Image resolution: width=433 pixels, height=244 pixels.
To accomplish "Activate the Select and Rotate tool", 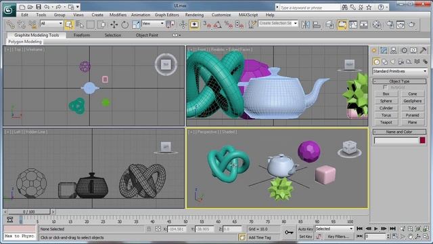I will [x=124, y=24].
